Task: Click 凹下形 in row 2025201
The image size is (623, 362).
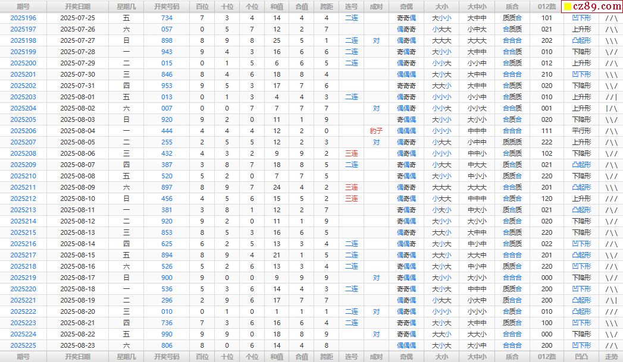Action: (581, 75)
